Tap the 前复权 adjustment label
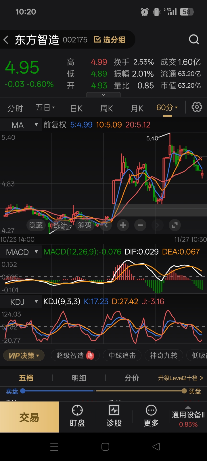The width and height of the screenshot is (207, 461). point(55,125)
